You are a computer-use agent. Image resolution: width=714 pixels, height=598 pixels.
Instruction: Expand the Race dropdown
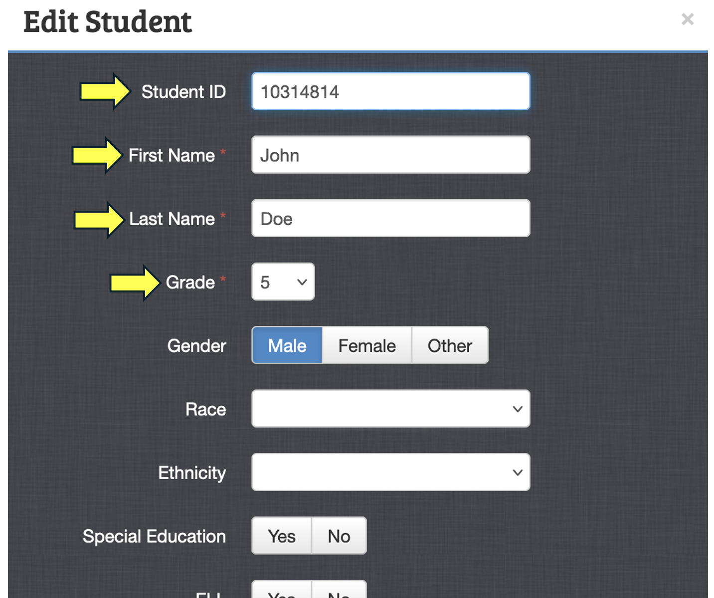(390, 409)
